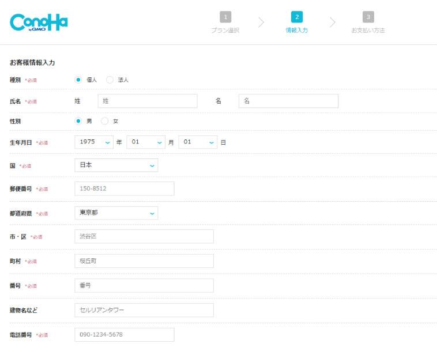Focus the 電話番号 phone number field

[125, 335]
